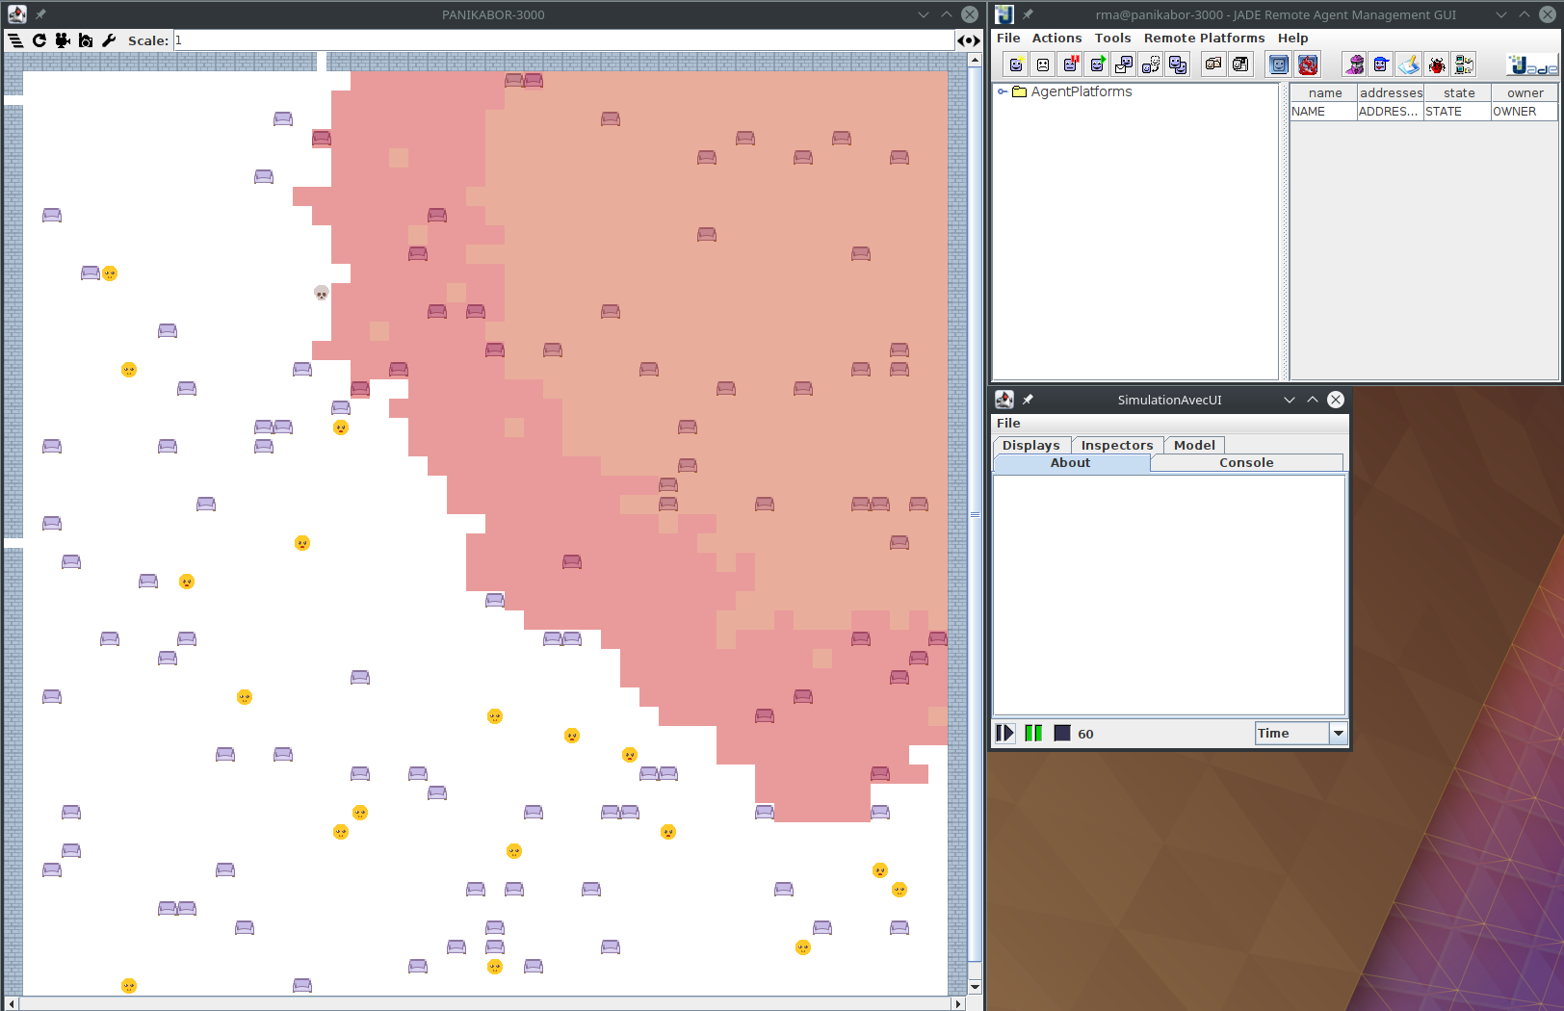Click the right arrow of the horizontal scrollbar
1564x1011 pixels.
click(x=957, y=1003)
